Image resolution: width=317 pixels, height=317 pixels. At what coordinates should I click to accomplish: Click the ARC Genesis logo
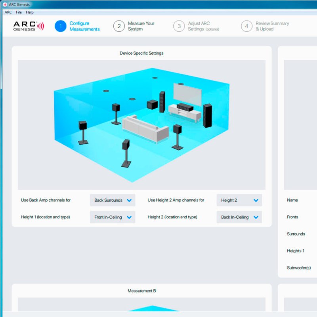pos(29,26)
